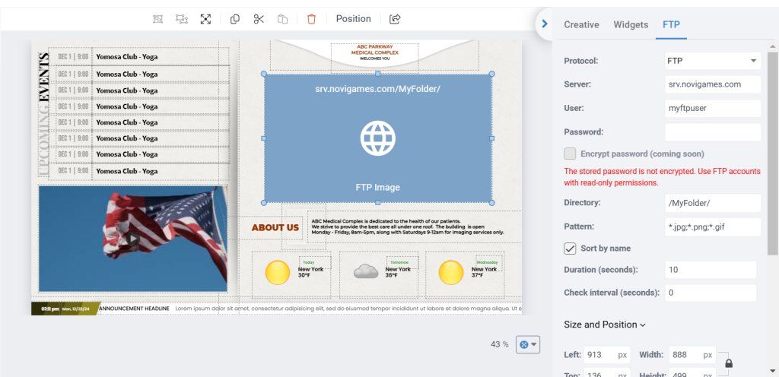Click the properties panel vertical scrollbar
The image size is (779, 377).
[x=773, y=152]
